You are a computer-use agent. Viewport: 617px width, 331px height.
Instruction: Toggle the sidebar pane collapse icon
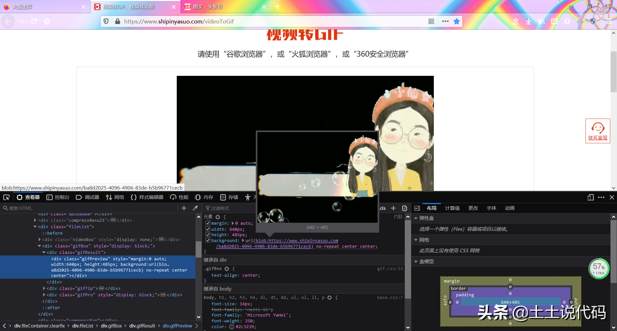417,208
